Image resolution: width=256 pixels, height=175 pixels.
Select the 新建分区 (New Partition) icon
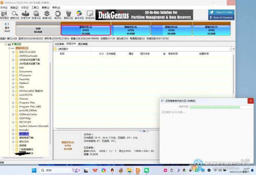[x=47, y=14]
